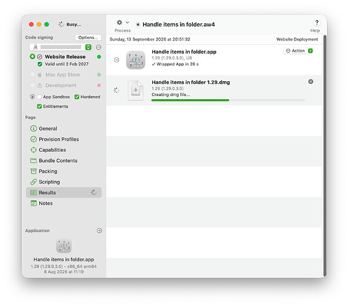Open the Scripting page
Image resolution: width=348 pixels, height=306 pixels.
pyautogui.click(x=64, y=182)
